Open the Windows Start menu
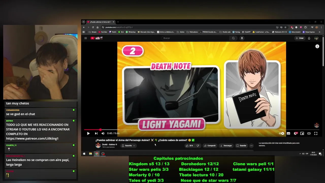Screen dimensions: 325x183 pyautogui.click(x=84, y=154)
